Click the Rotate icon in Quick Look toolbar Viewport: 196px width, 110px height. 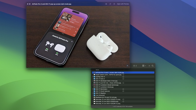[x=110, y=4]
